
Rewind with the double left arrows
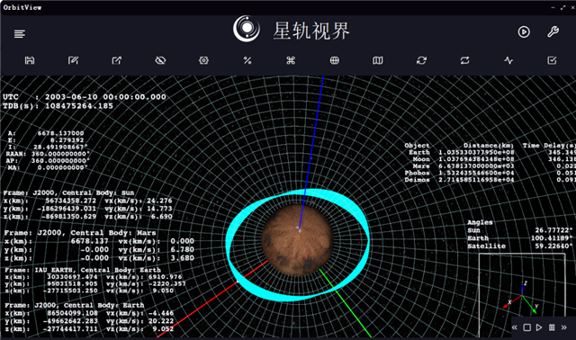tap(515, 327)
